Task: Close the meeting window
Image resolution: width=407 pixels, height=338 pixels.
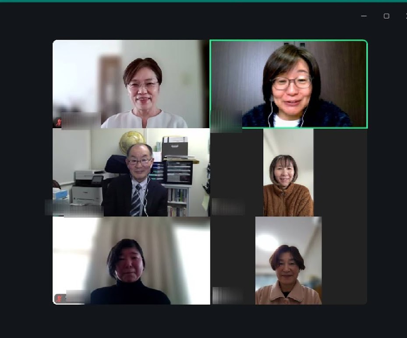Action: [406, 16]
